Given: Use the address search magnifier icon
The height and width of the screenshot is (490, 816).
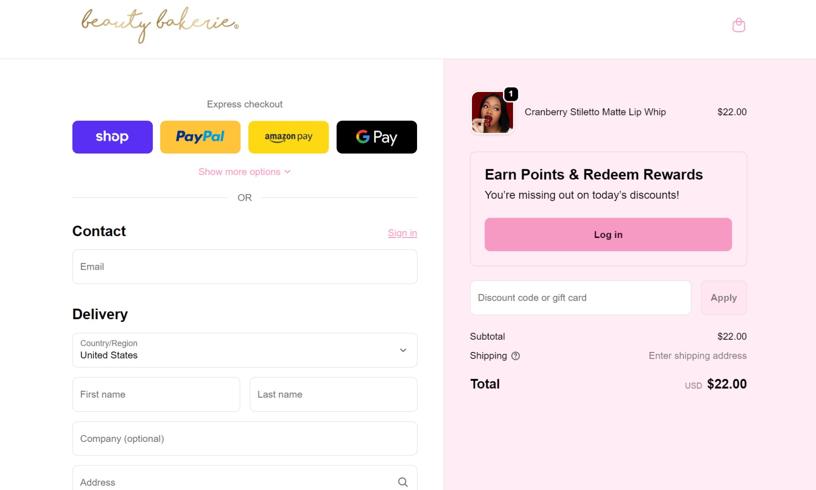Looking at the screenshot, I should coord(402,482).
